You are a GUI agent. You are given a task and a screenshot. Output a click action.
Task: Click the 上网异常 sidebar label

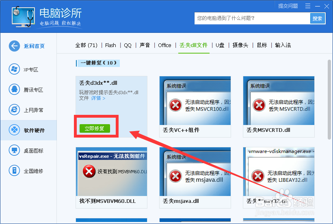[x=33, y=110]
